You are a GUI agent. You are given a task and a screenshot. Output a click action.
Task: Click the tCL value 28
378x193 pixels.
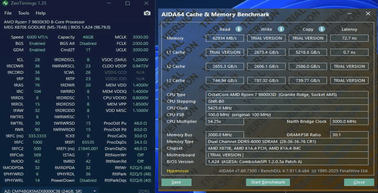[37, 60]
